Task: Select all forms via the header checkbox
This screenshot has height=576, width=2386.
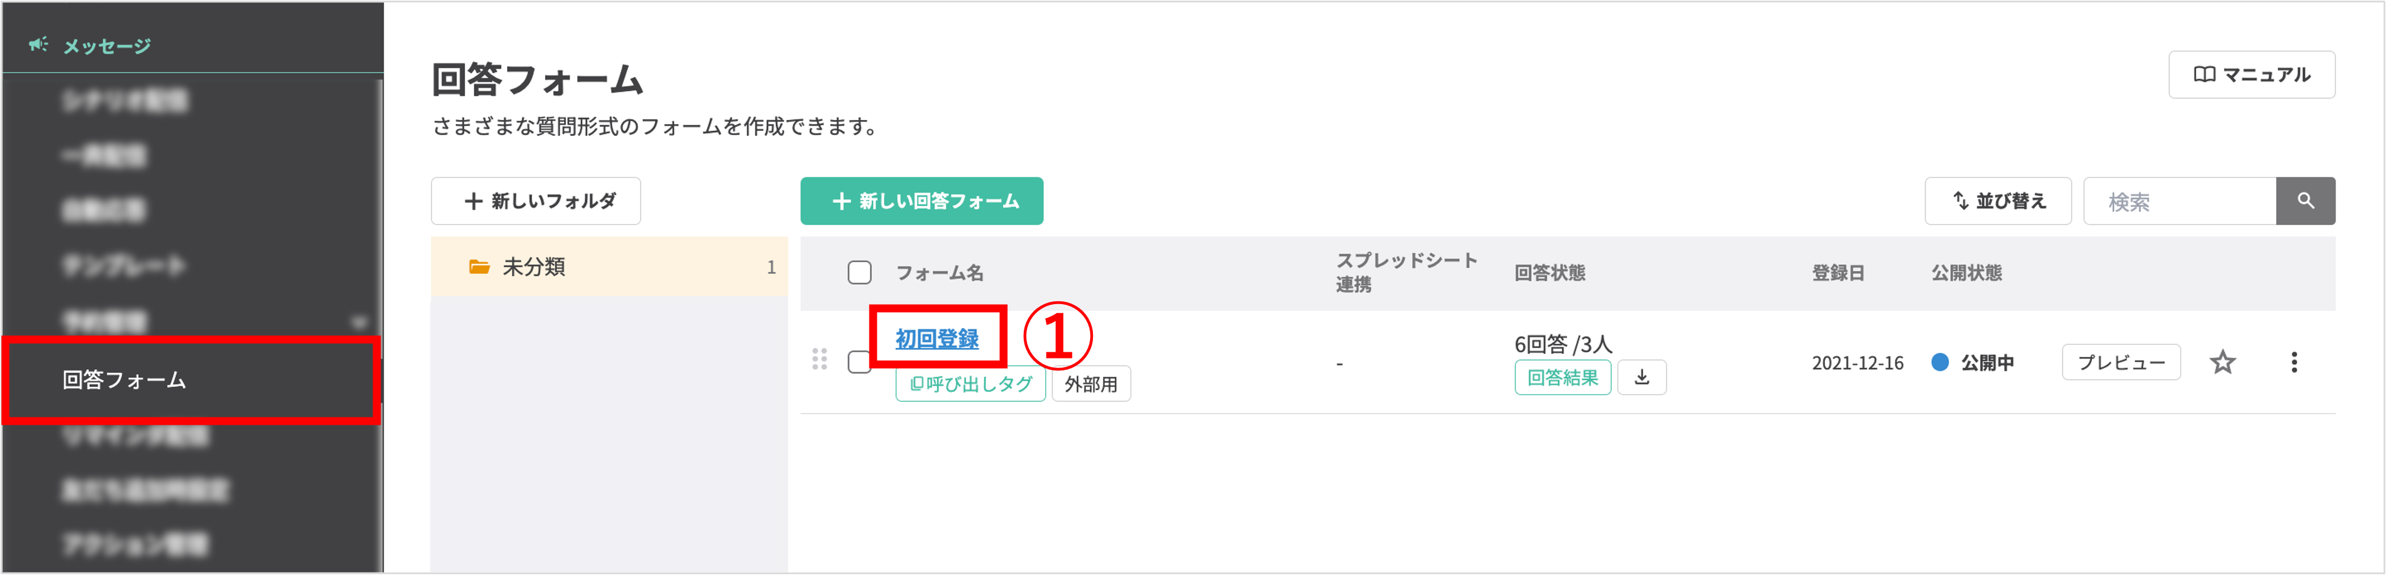Action: (x=860, y=272)
